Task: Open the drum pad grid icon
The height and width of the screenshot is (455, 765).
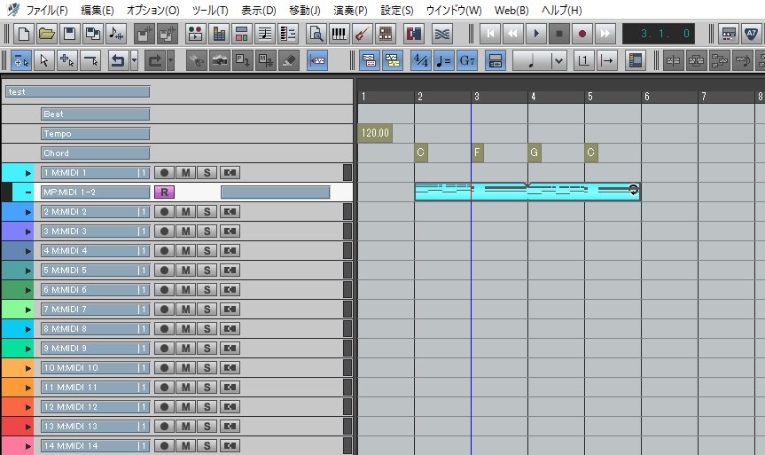Action: (x=386, y=34)
